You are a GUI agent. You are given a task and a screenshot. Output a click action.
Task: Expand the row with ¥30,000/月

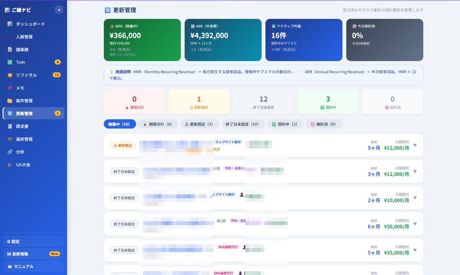[415, 224]
